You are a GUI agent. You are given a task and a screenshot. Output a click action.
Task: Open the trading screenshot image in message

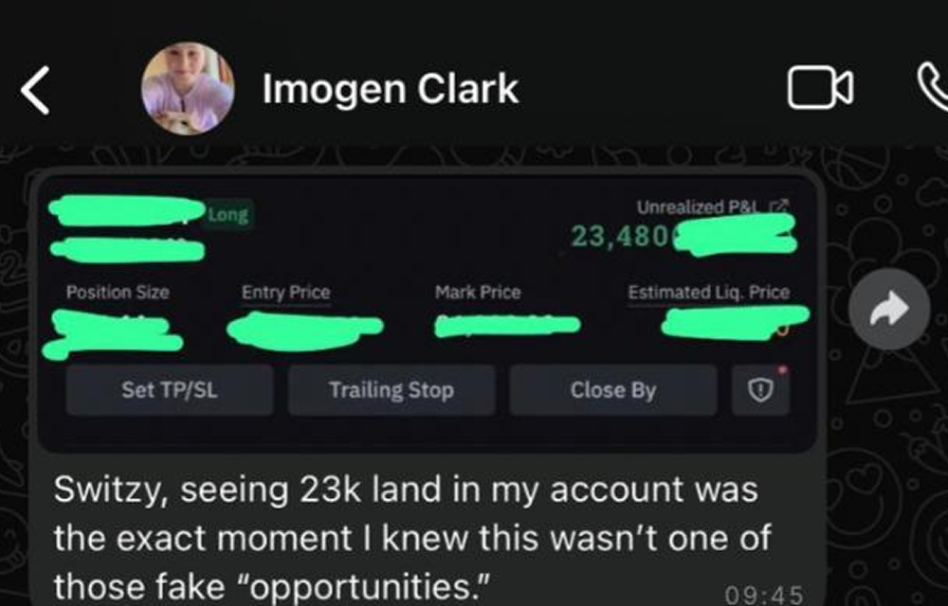(427, 312)
